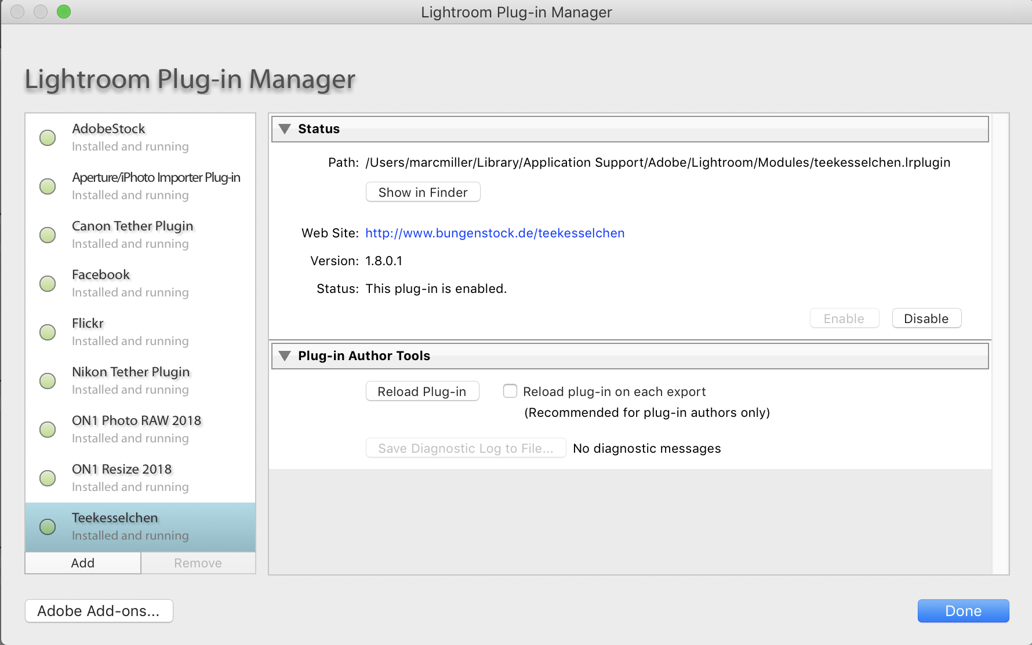Click the plug-in file path text
The image size is (1032, 645).
[x=658, y=163]
